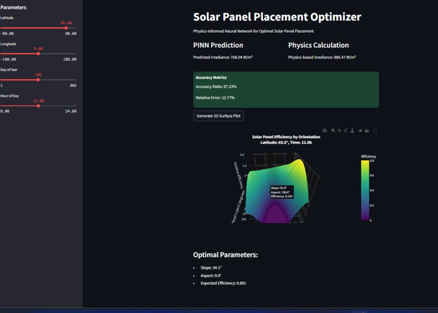Adjust the Longitude slider handle

[x=39, y=54]
